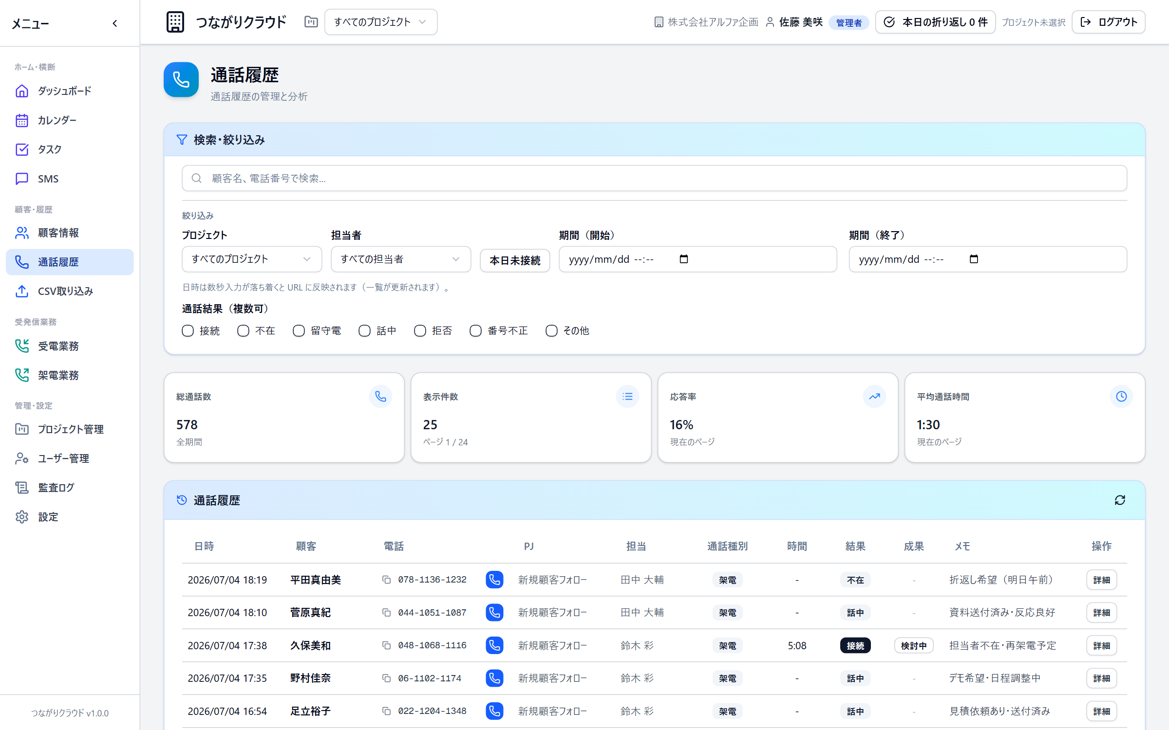Open 受電業務 in sidebar

70,346
